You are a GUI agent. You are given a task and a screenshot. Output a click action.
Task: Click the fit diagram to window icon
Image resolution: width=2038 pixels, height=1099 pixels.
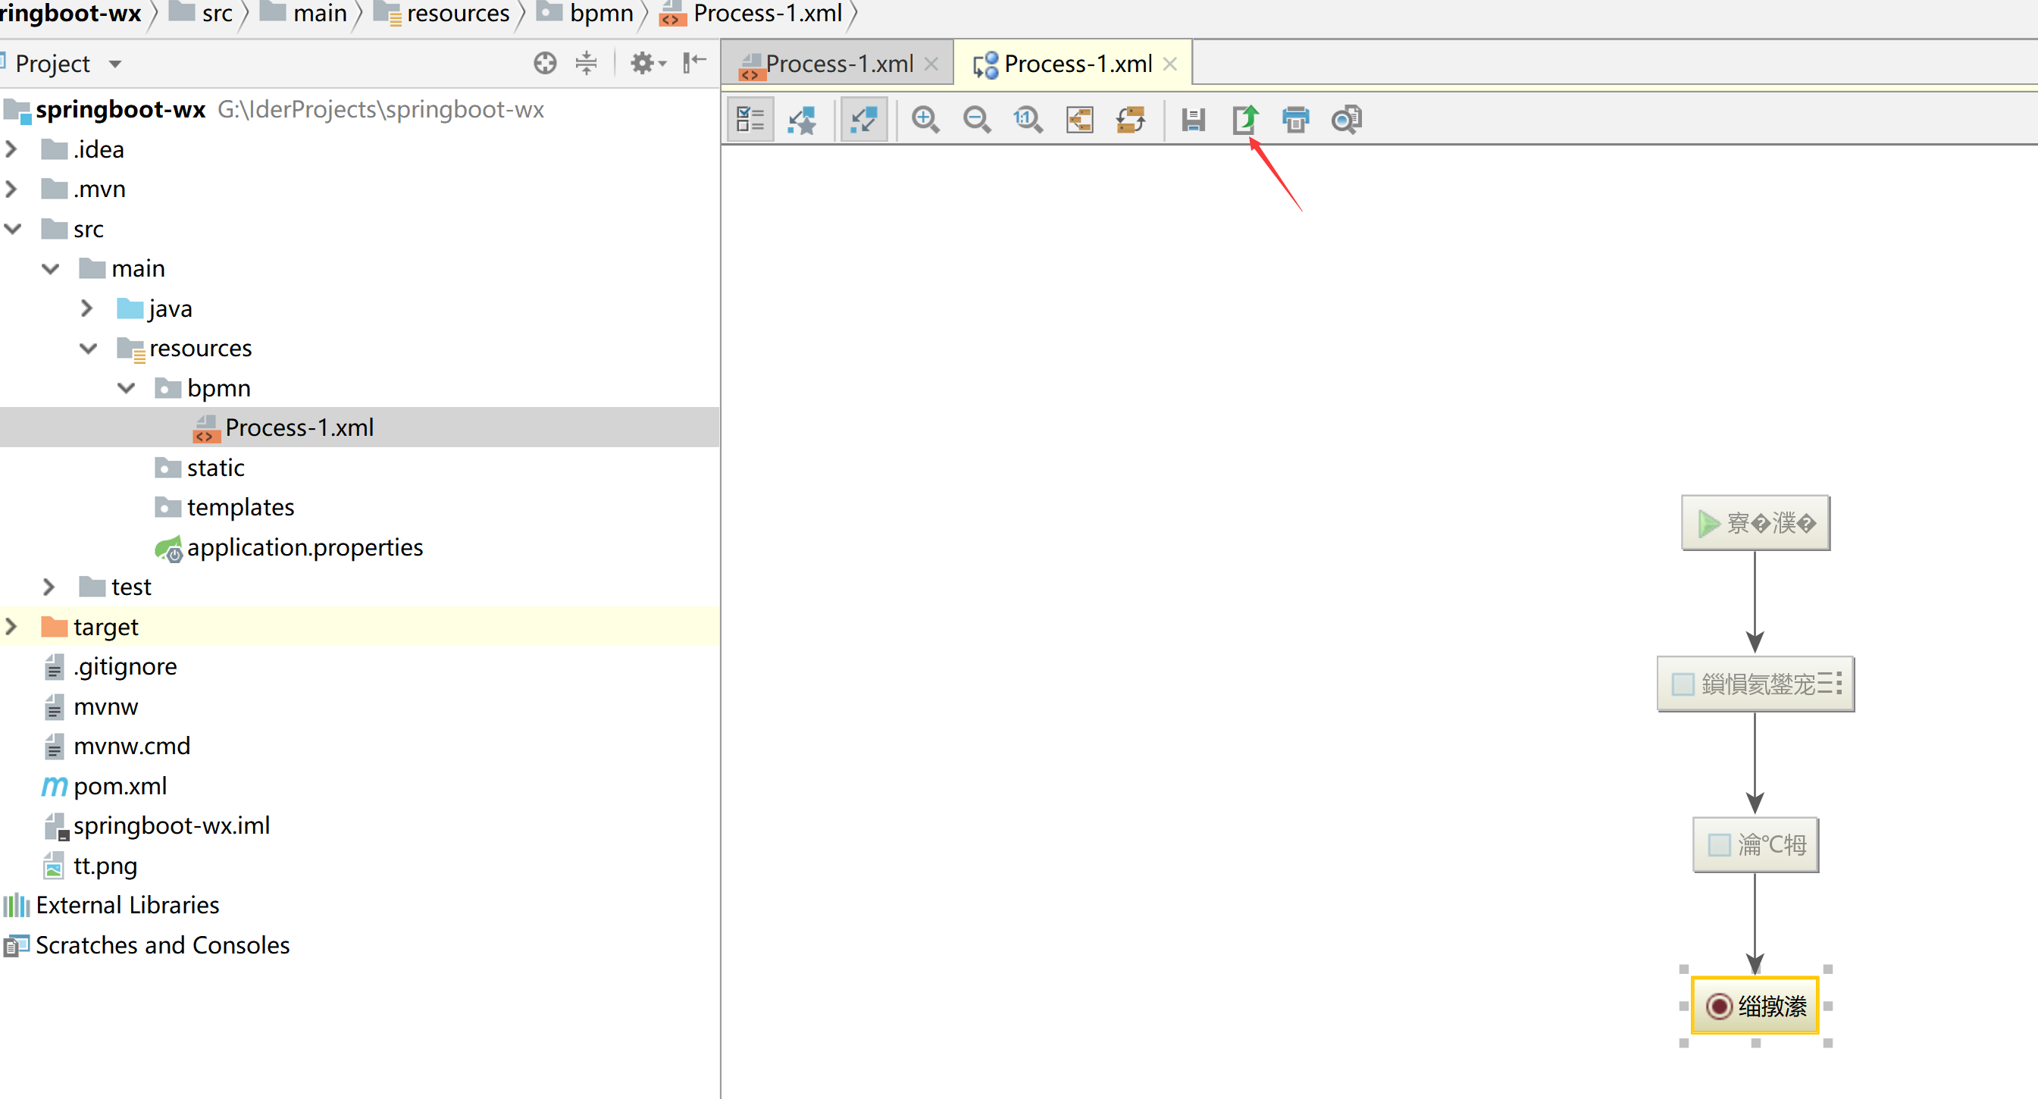865,121
